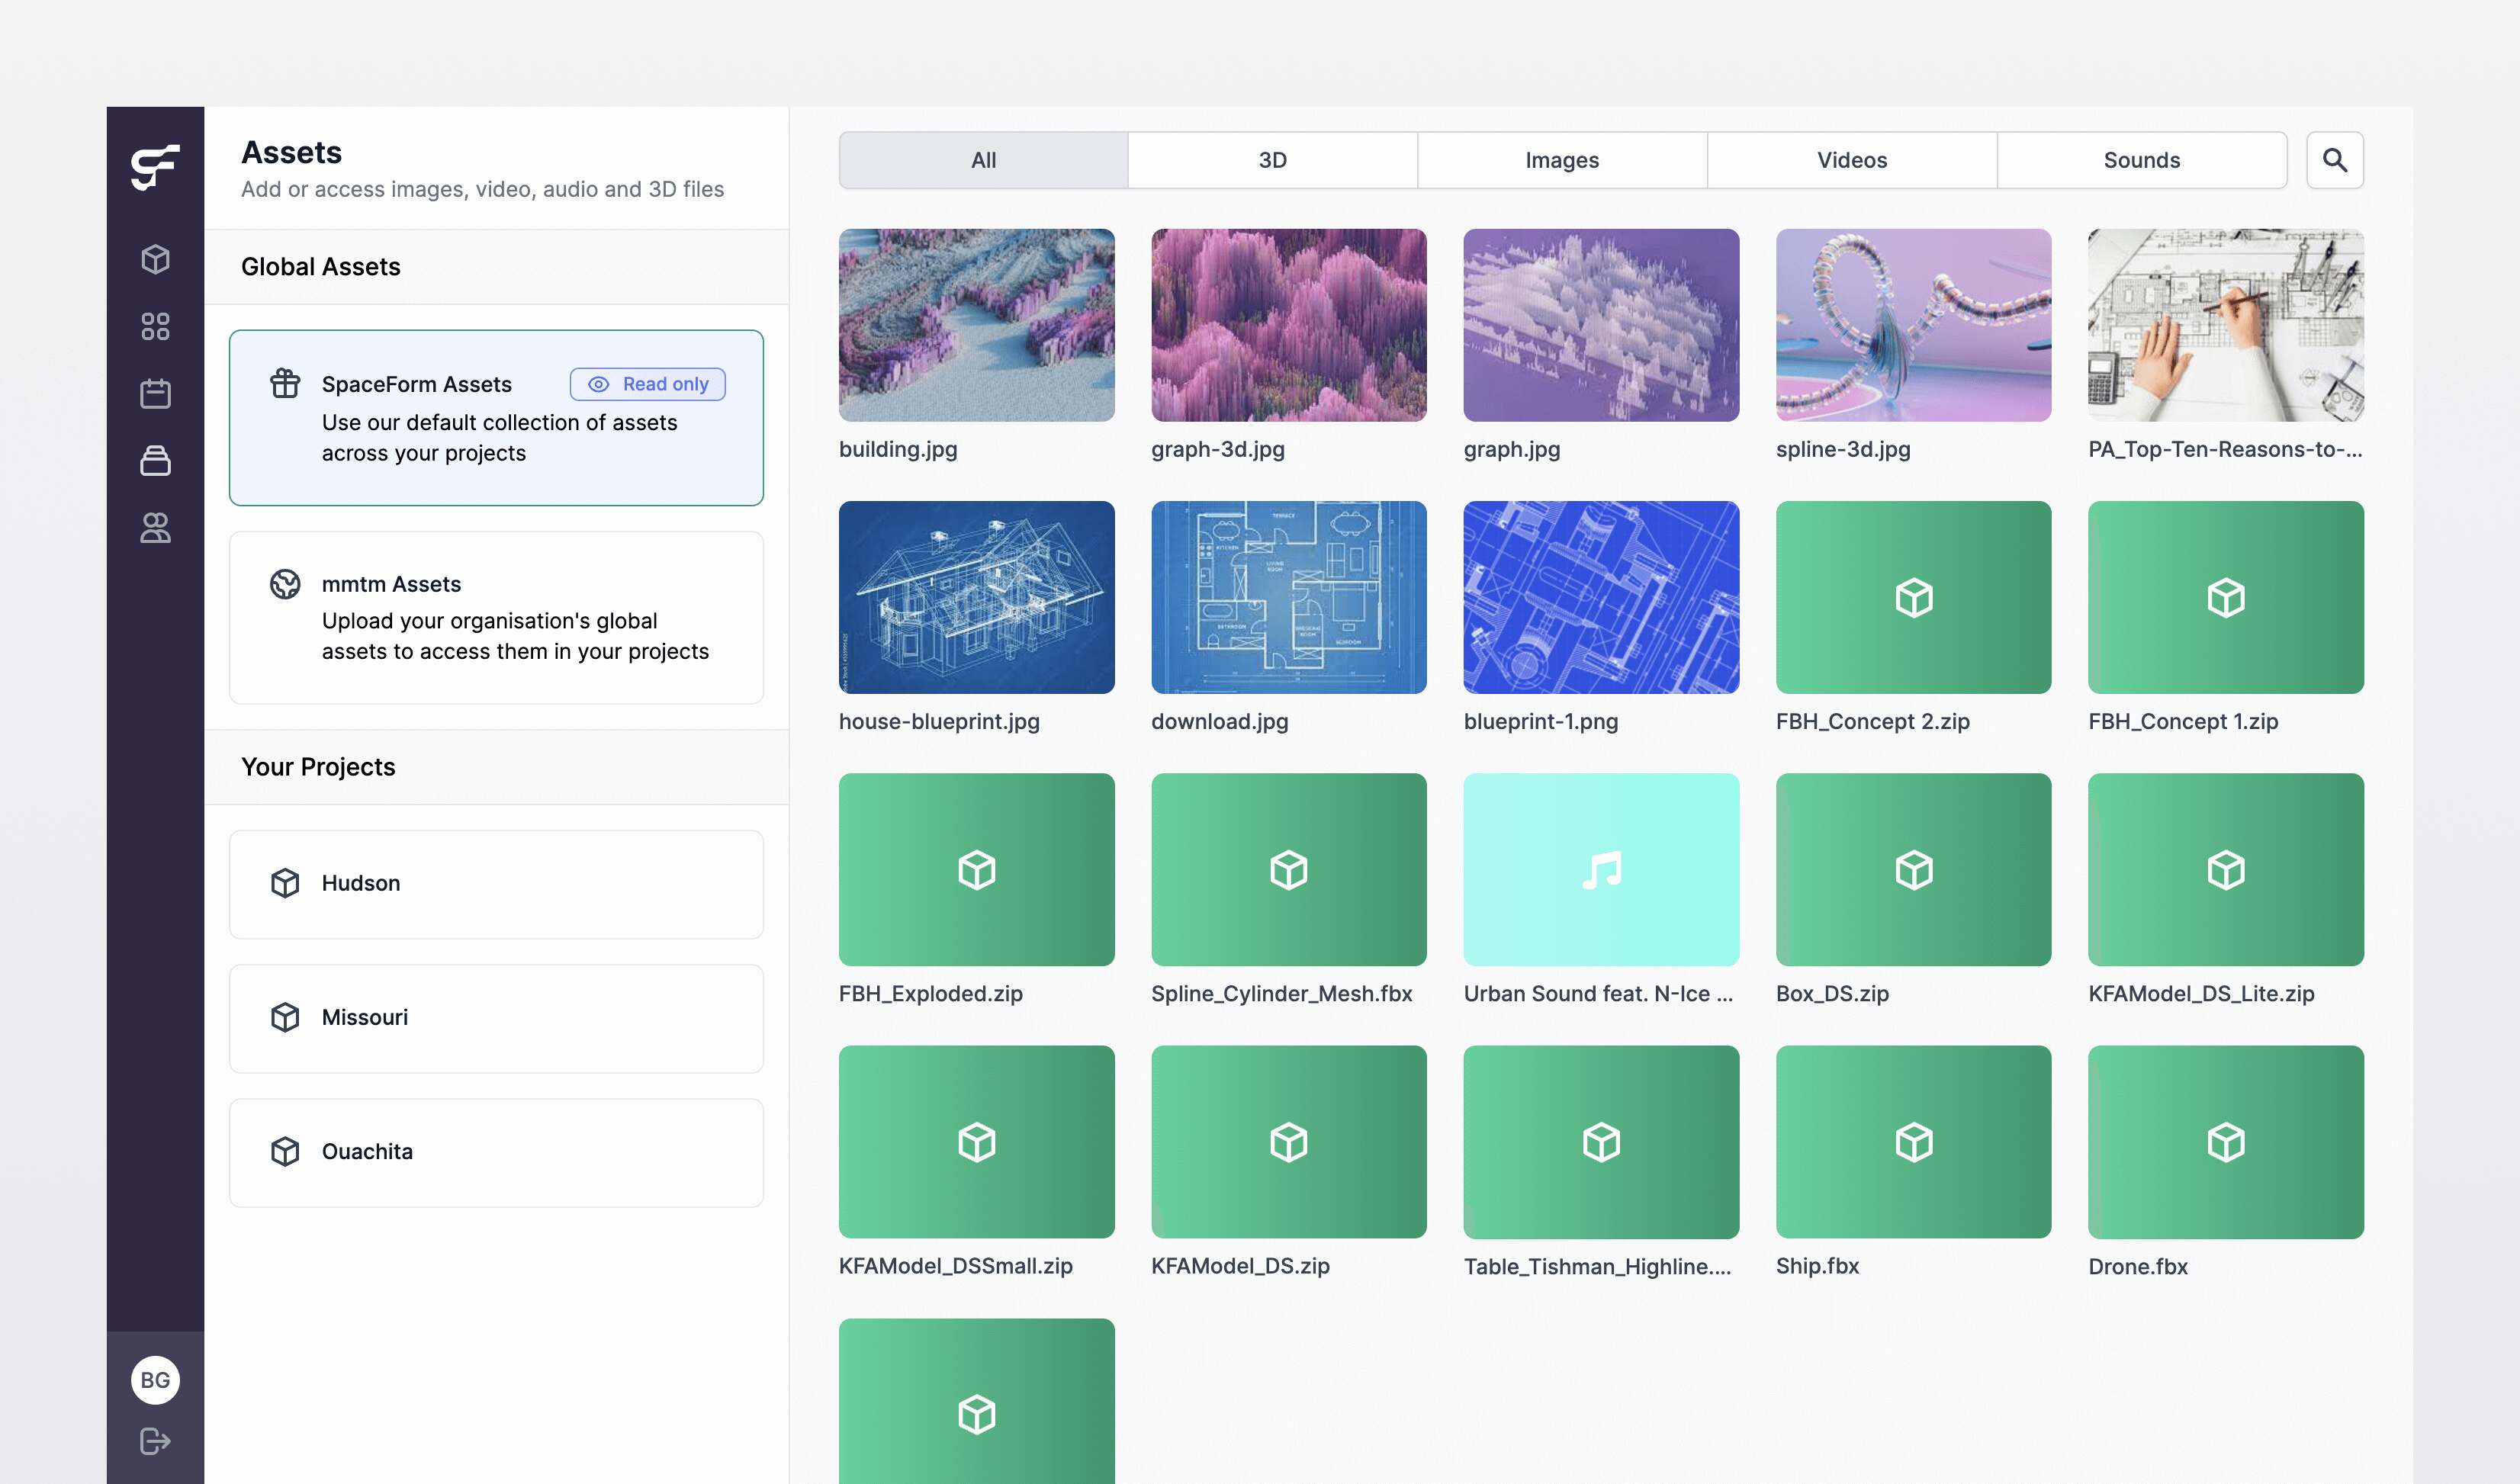This screenshot has width=2520, height=1484.
Task: Open the calendar icon in the sidebar
Action: (155, 393)
